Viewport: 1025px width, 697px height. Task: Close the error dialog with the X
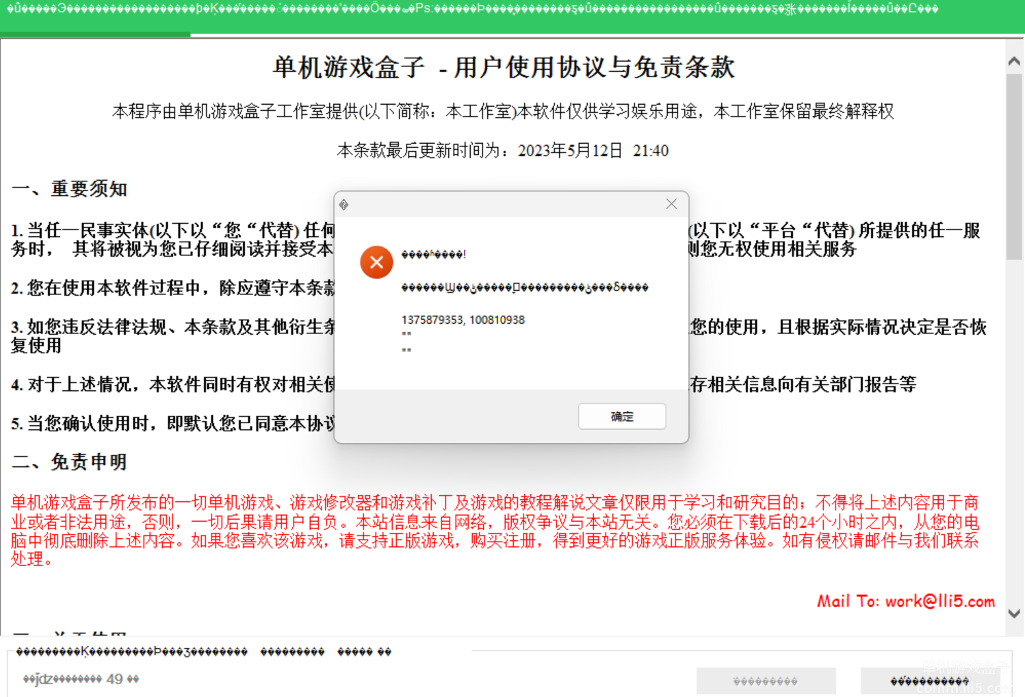pos(671,204)
